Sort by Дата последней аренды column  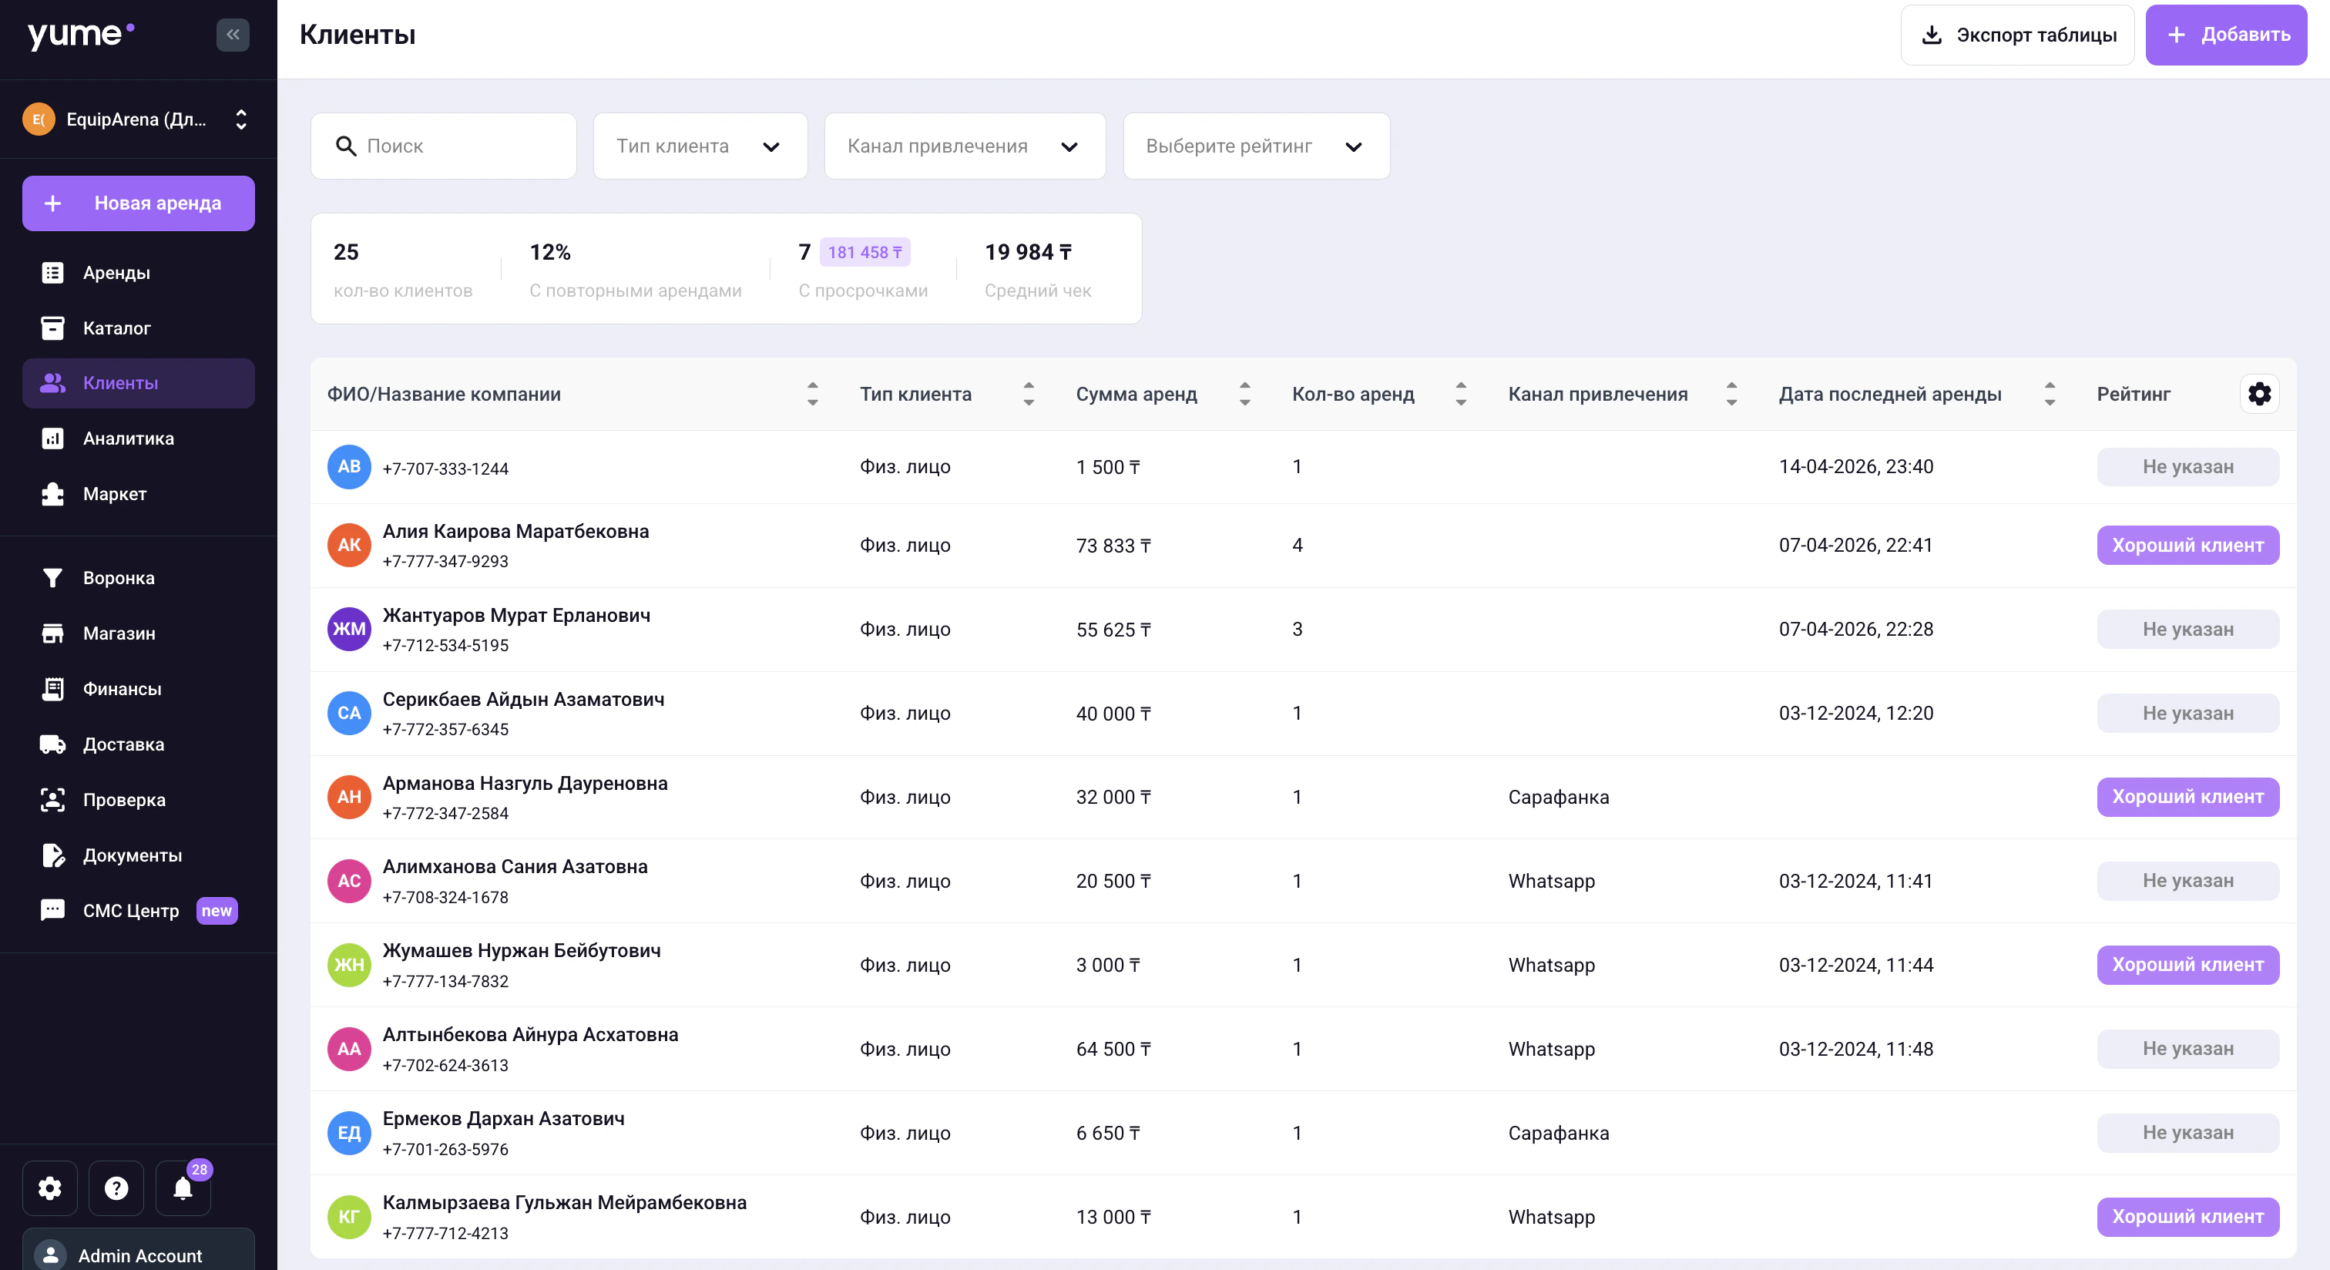2049,395
